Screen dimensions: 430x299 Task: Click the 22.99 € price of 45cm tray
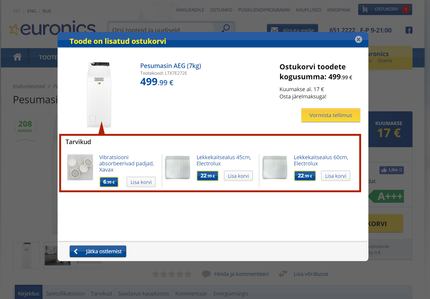[207, 176]
